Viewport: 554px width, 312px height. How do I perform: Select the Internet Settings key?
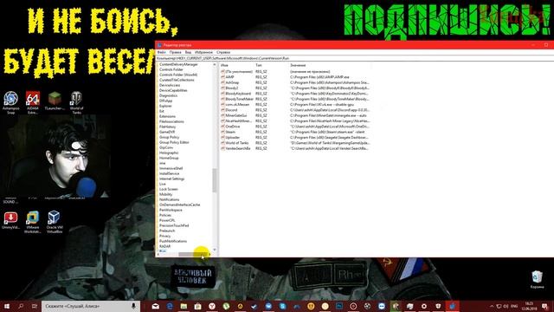click(171, 179)
